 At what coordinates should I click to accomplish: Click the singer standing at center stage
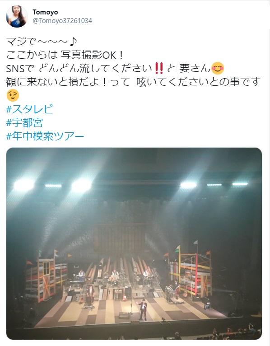143,309
